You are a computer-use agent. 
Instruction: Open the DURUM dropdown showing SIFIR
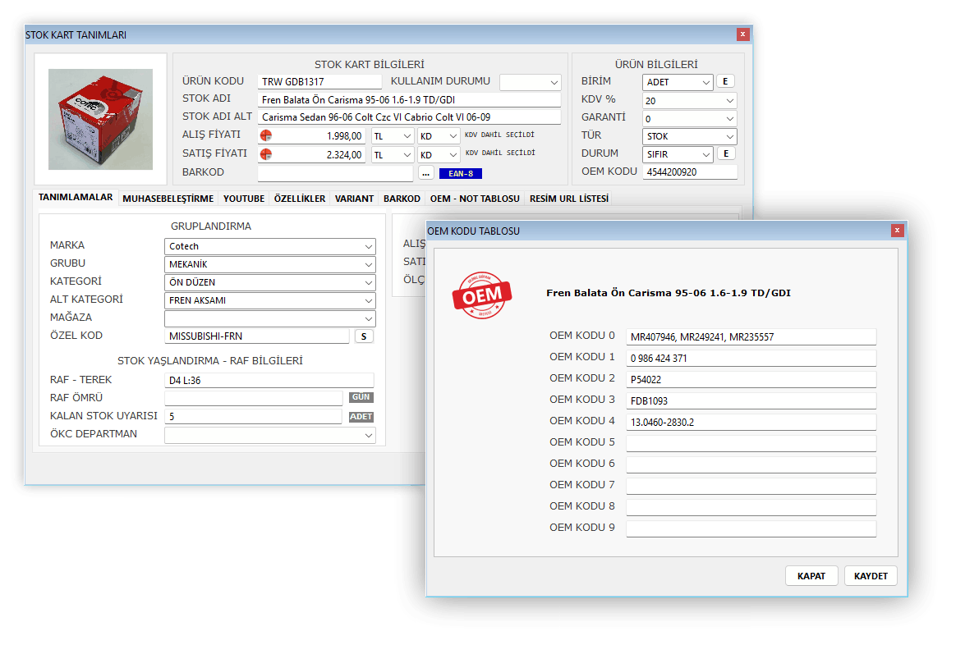coord(678,154)
